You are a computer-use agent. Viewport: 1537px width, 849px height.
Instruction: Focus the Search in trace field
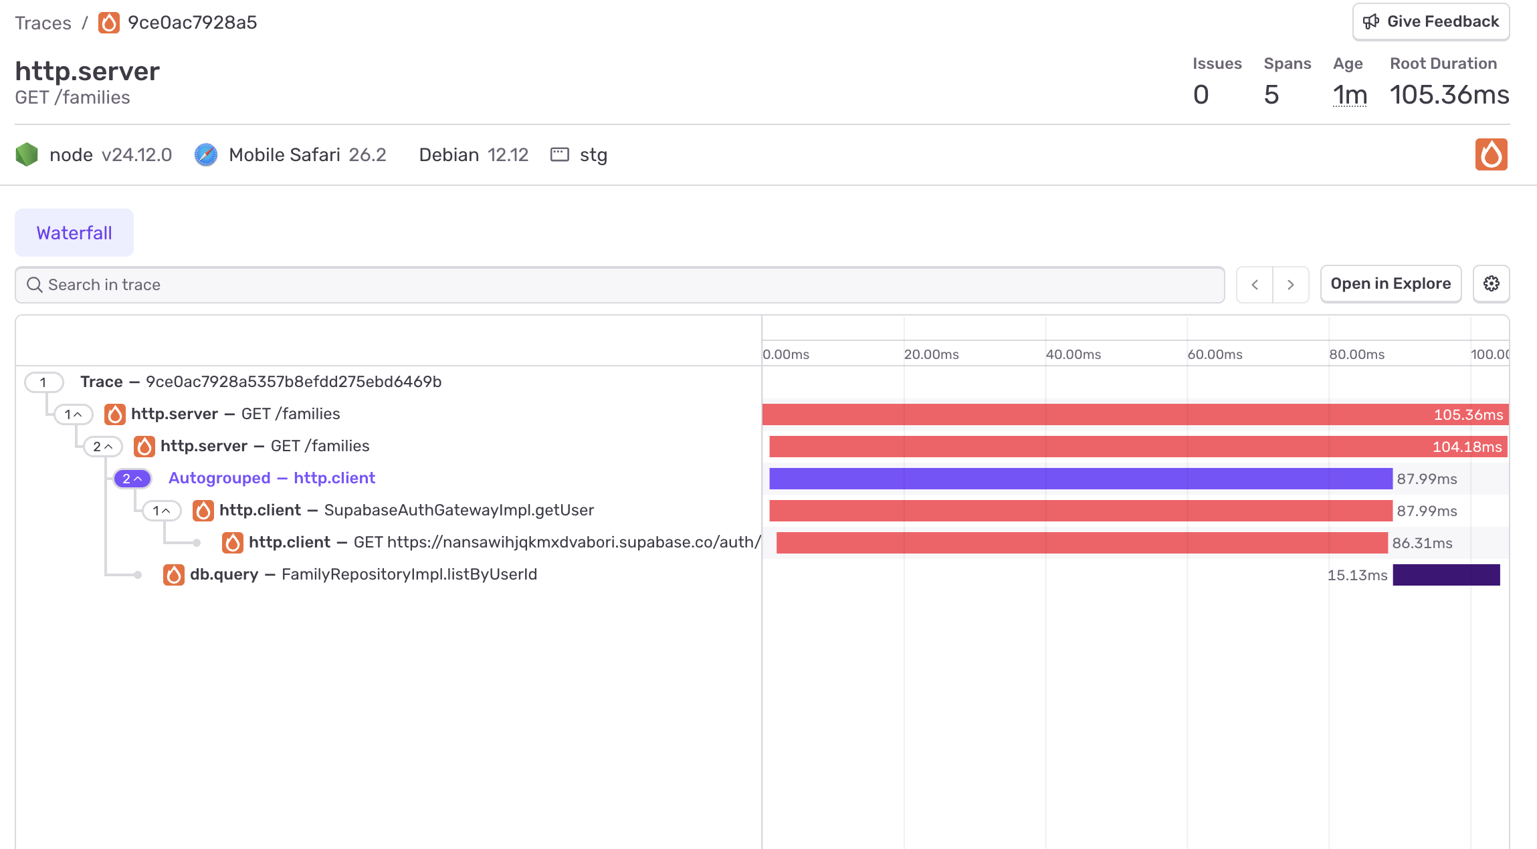(x=619, y=285)
